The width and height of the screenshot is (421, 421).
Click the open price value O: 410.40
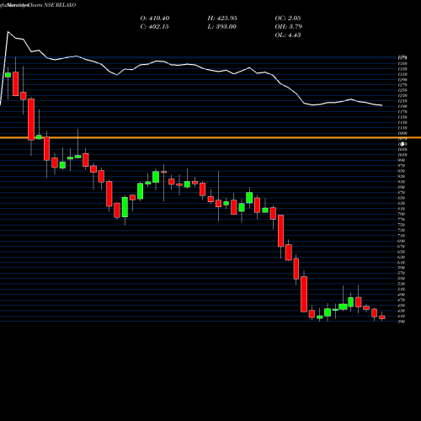(x=155, y=19)
